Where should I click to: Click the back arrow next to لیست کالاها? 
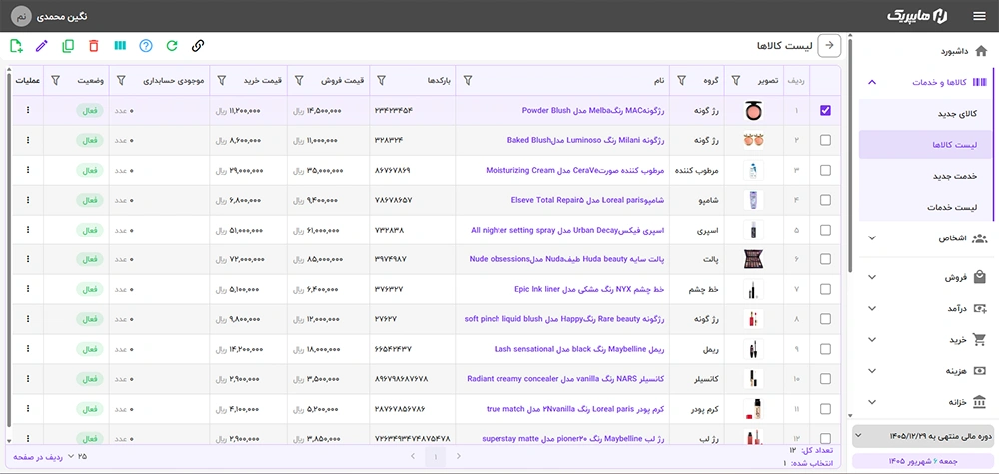[829, 45]
